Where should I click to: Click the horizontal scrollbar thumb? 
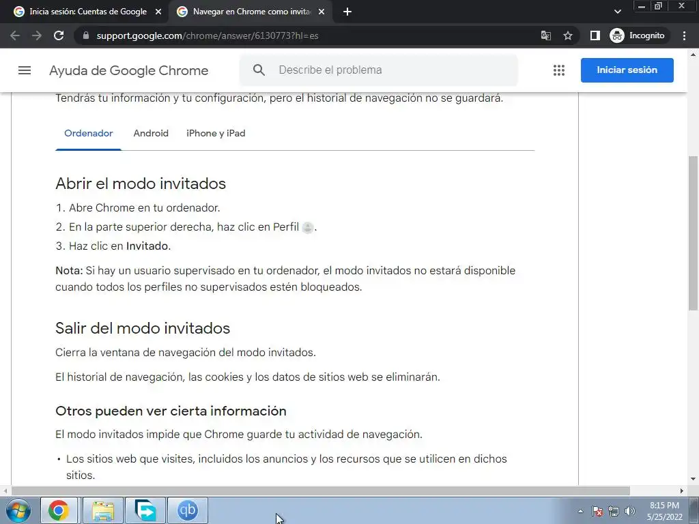click(320, 491)
